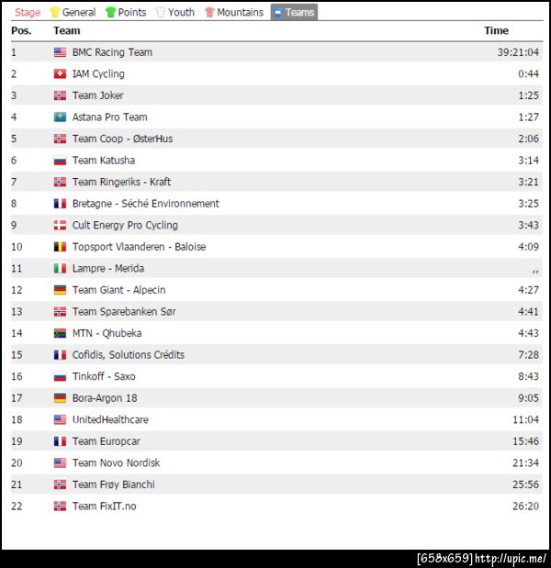Select the leading time 39:21:04
This screenshot has height=568, width=551.
tap(518, 52)
